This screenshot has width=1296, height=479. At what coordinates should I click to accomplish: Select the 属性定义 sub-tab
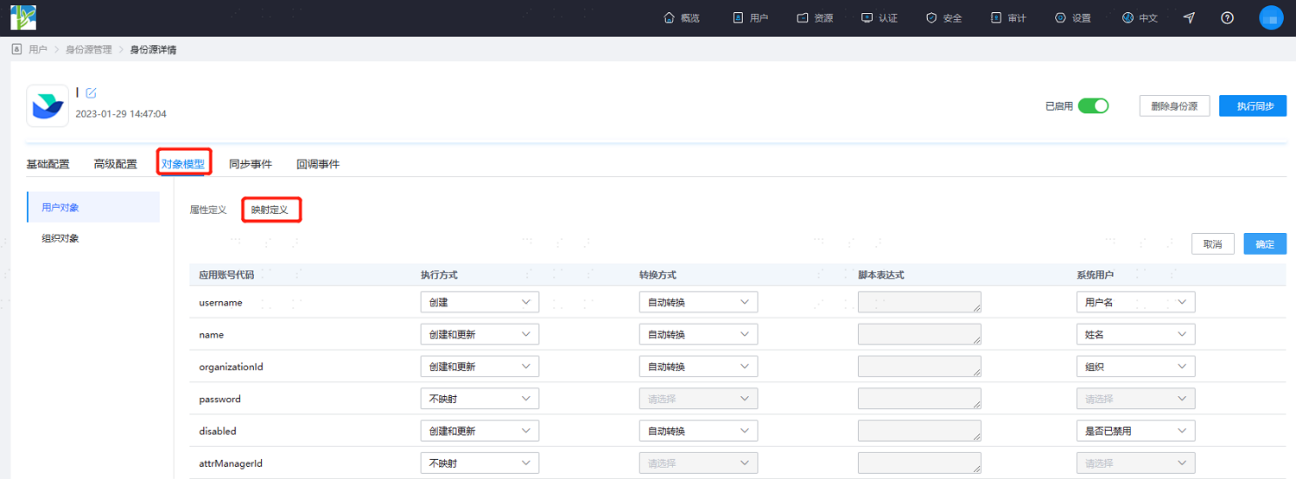coord(208,210)
